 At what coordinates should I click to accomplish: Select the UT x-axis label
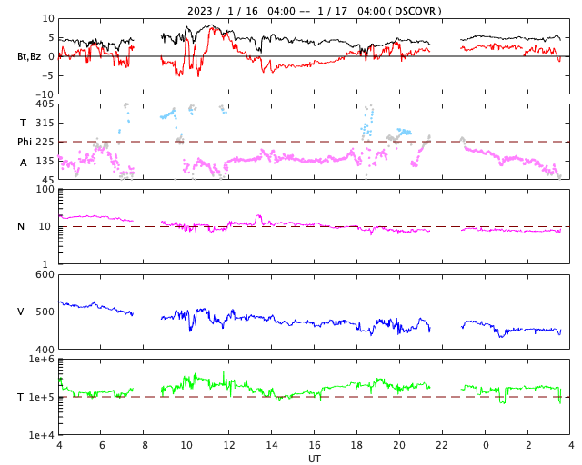point(314,459)
